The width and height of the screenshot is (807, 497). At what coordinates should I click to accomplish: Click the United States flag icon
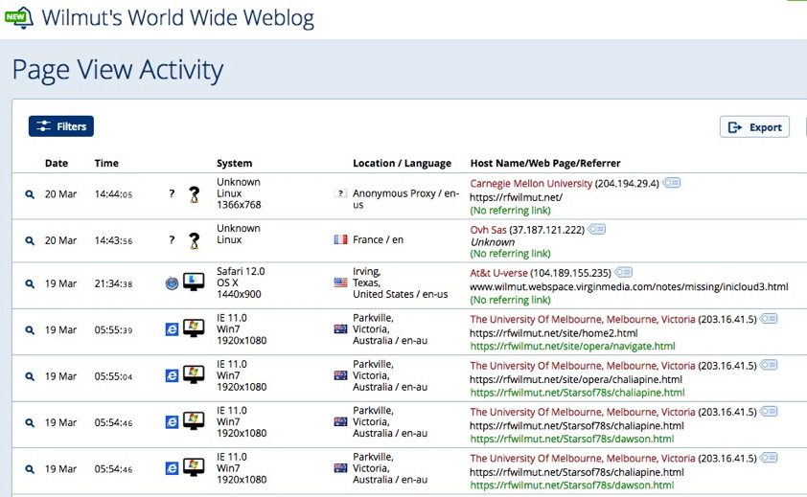tap(340, 282)
